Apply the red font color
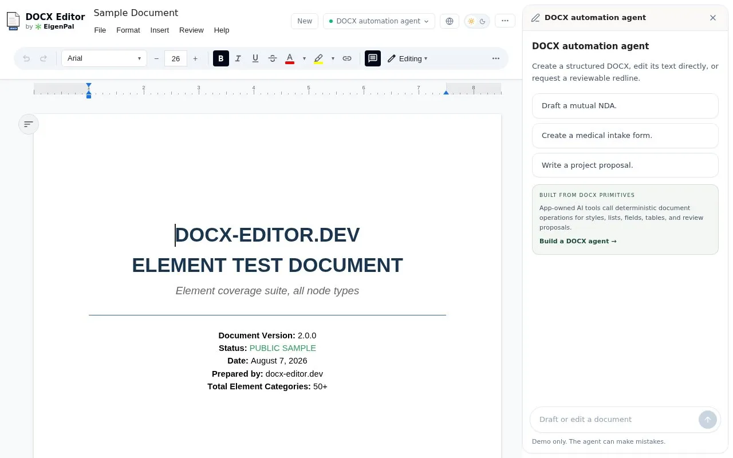733x458 pixels. click(x=290, y=58)
